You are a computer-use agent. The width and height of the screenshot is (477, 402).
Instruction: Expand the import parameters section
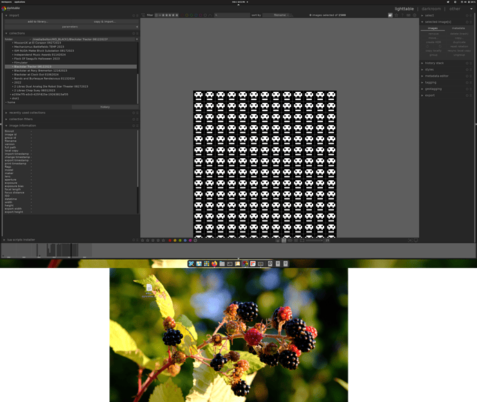(71, 27)
